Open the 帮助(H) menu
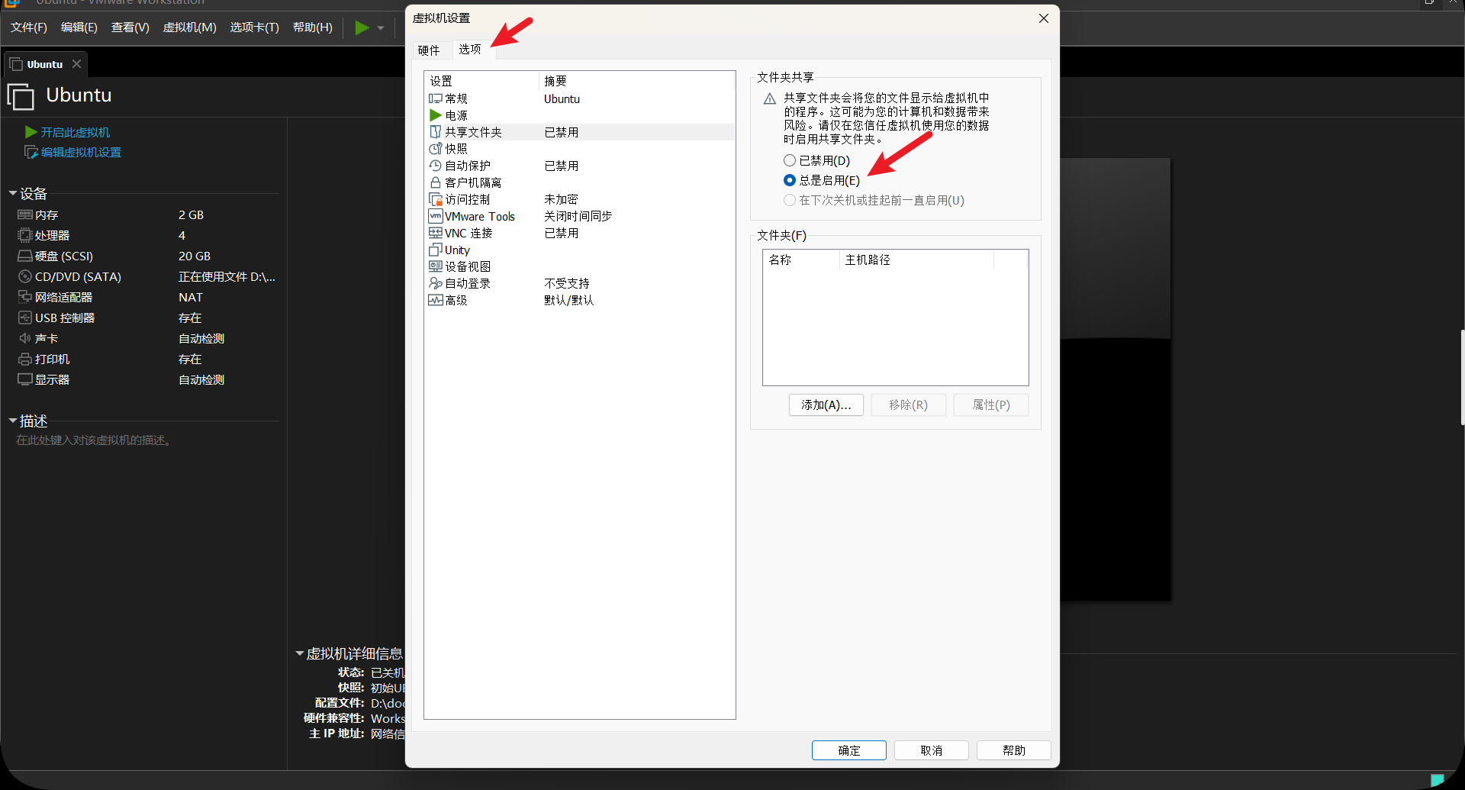 pos(313,27)
